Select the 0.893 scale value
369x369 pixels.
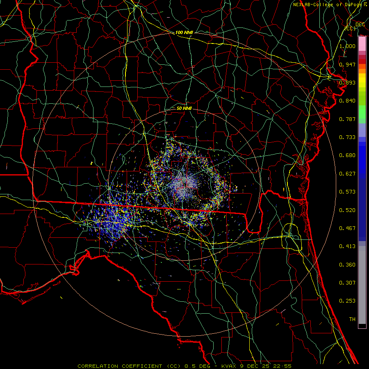coord(347,82)
